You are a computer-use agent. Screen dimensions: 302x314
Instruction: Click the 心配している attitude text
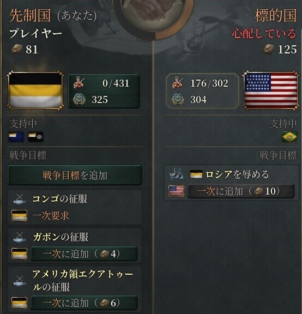[264, 33]
